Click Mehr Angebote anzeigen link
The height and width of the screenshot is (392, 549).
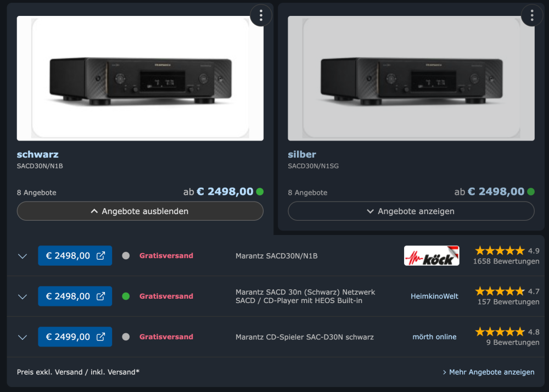[489, 372]
